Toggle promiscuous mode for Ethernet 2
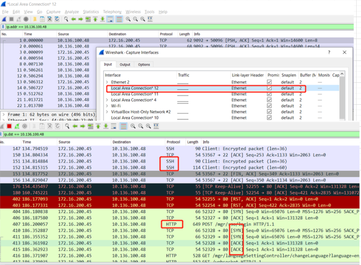Image resolution: width=361 pixels, height=265 pixels. click(269, 82)
